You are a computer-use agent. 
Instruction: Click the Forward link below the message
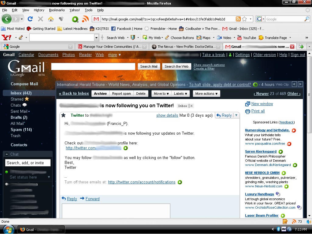92,199
